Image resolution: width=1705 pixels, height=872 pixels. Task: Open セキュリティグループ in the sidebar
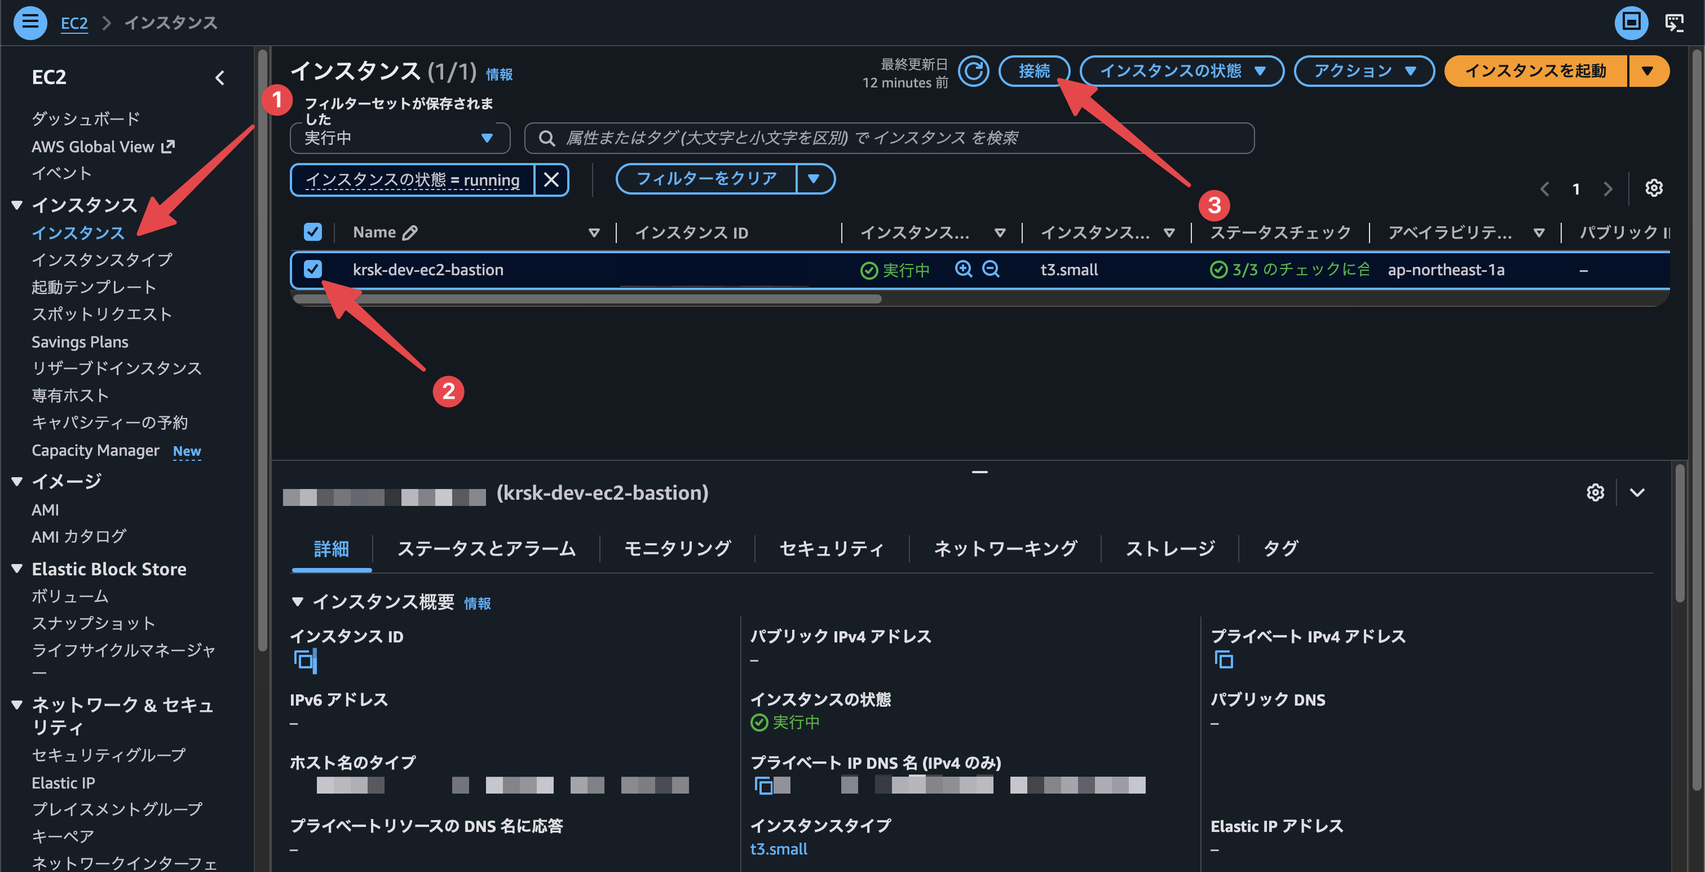pyautogui.click(x=109, y=755)
